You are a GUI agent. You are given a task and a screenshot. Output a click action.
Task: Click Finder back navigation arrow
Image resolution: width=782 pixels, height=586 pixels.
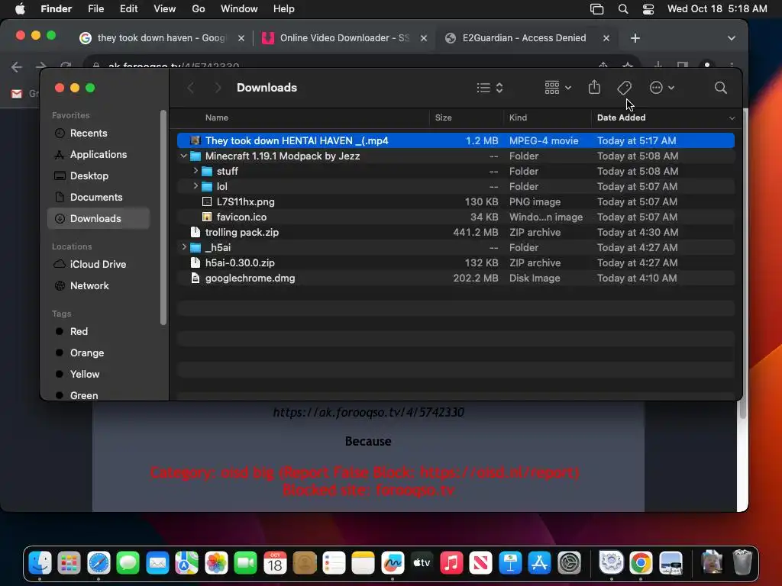tap(190, 88)
